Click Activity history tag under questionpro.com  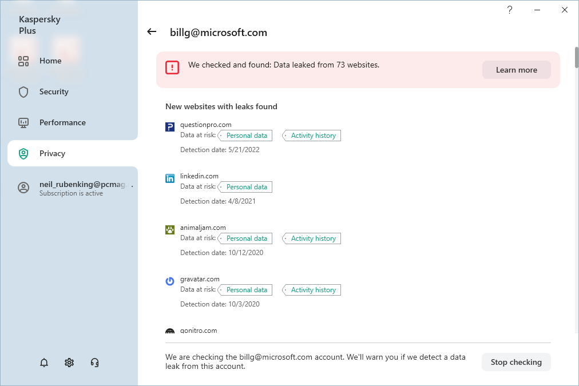pyautogui.click(x=313, y=136)
